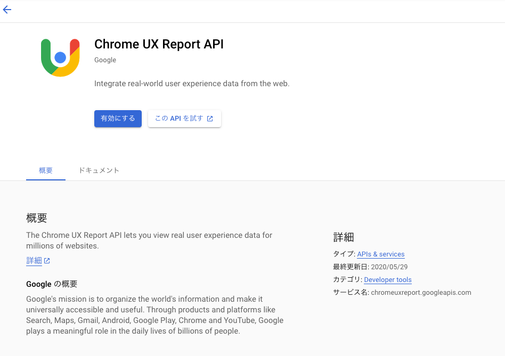
Task: Click external-link icon in この API を試す button
Action: coord(210,119)
